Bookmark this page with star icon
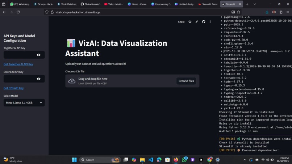This screenshot has width=292, height=164. [x=238, y=12]
